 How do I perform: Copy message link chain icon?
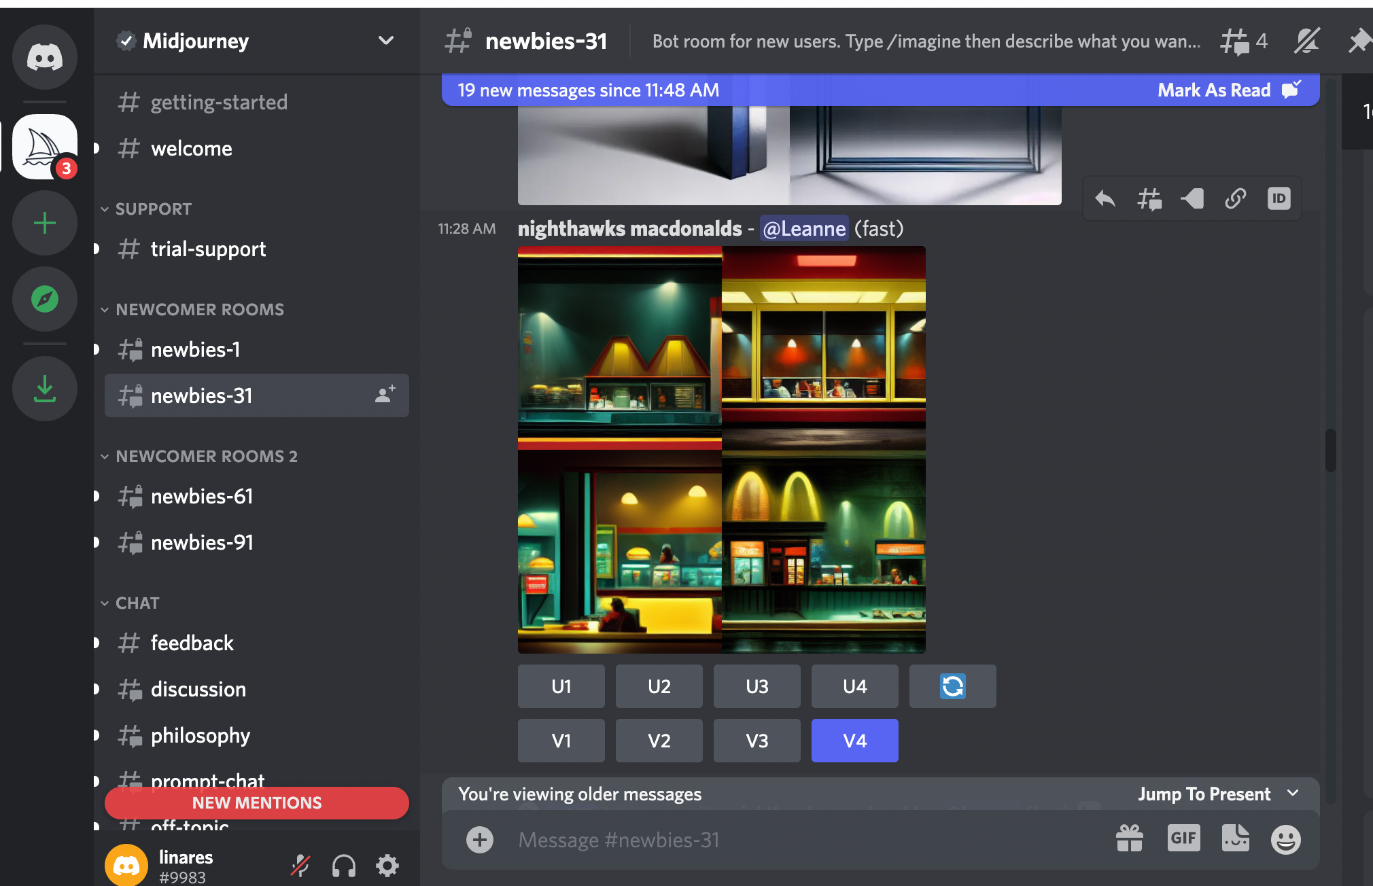[1236, 198]
